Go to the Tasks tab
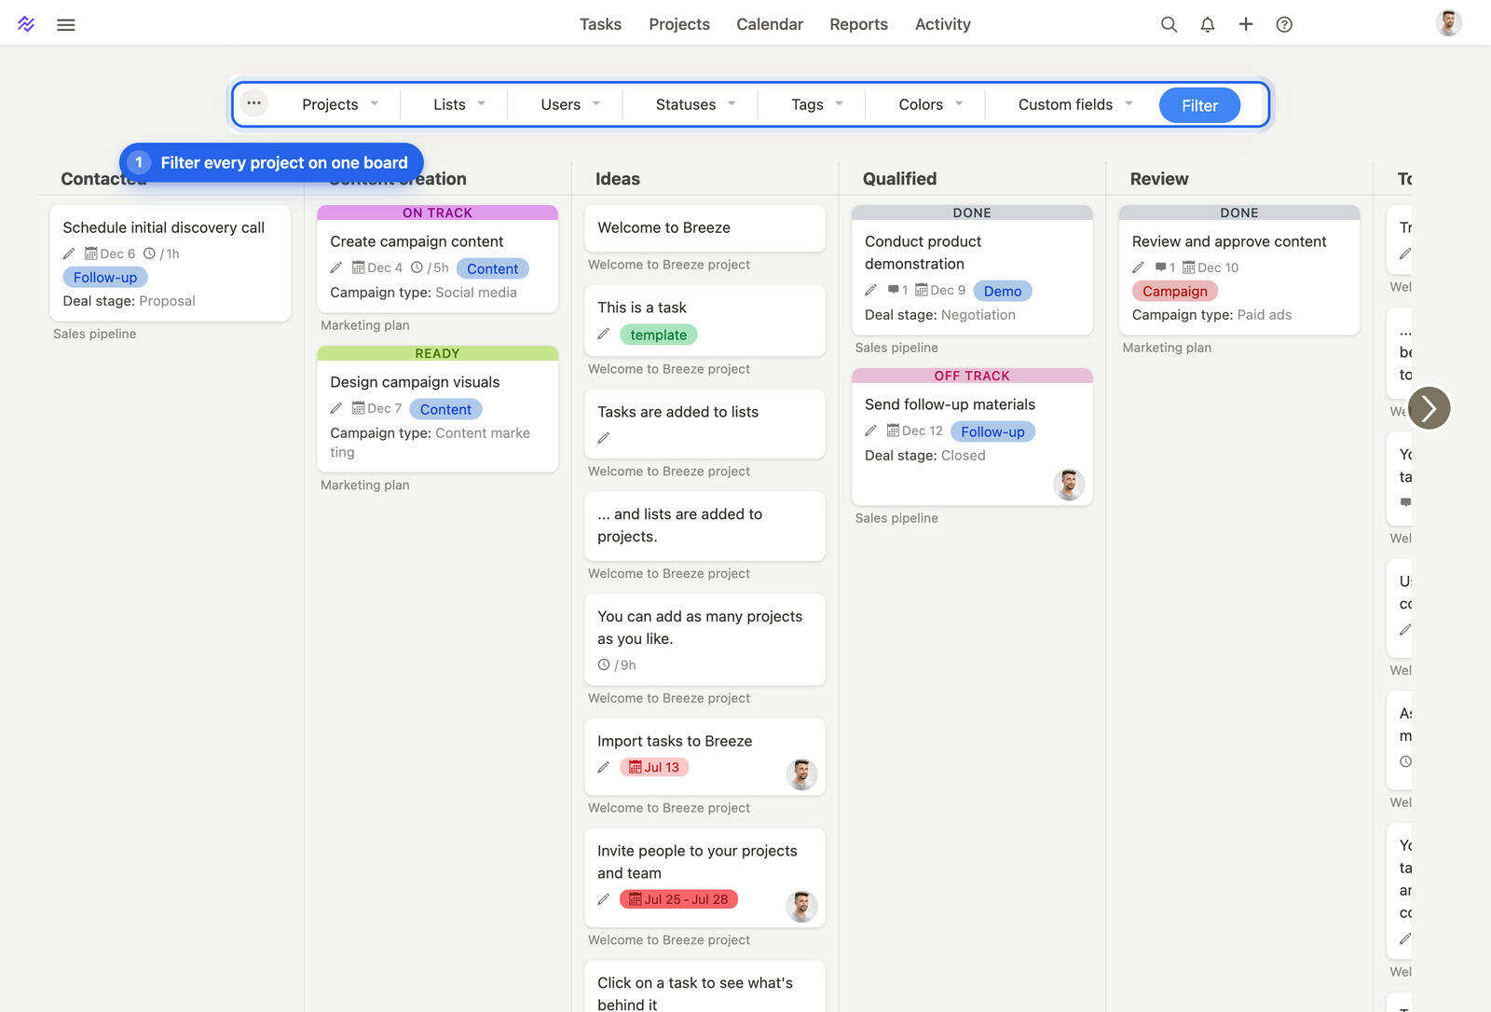1491x1012 pixels. (x=600, y=24)
